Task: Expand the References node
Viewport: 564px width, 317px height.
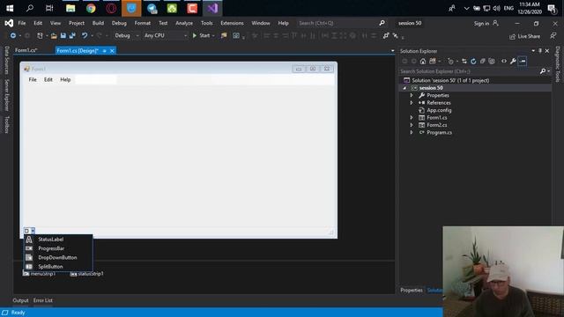Action: (412, 103)
